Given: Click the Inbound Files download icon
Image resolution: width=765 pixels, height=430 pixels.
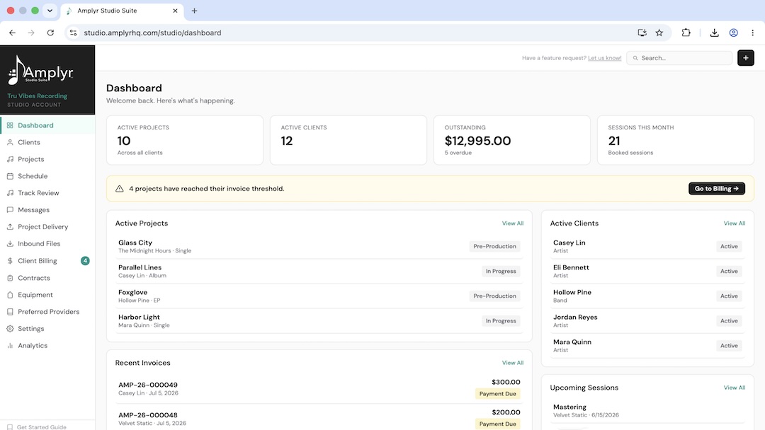Looking at the screenshot, I should pos(10,243).
